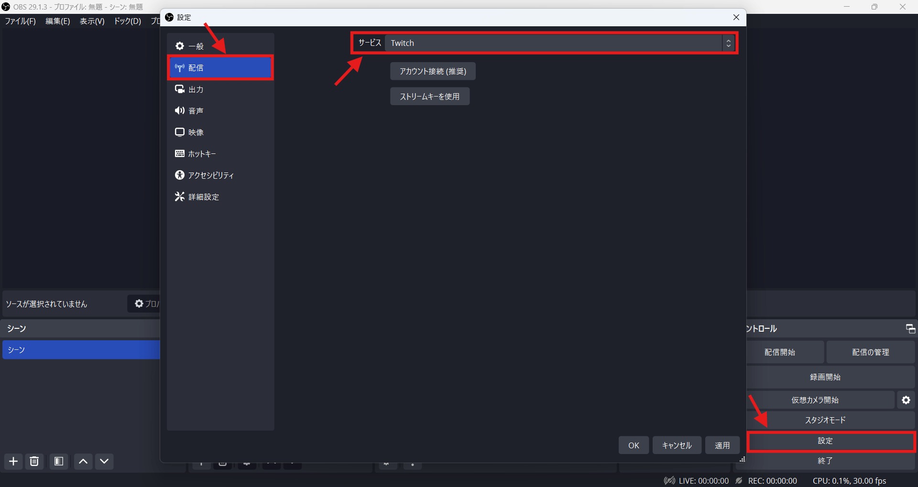Expand the サービス dropdown showing Twitch
918x487 pixels.
point(559,43)
